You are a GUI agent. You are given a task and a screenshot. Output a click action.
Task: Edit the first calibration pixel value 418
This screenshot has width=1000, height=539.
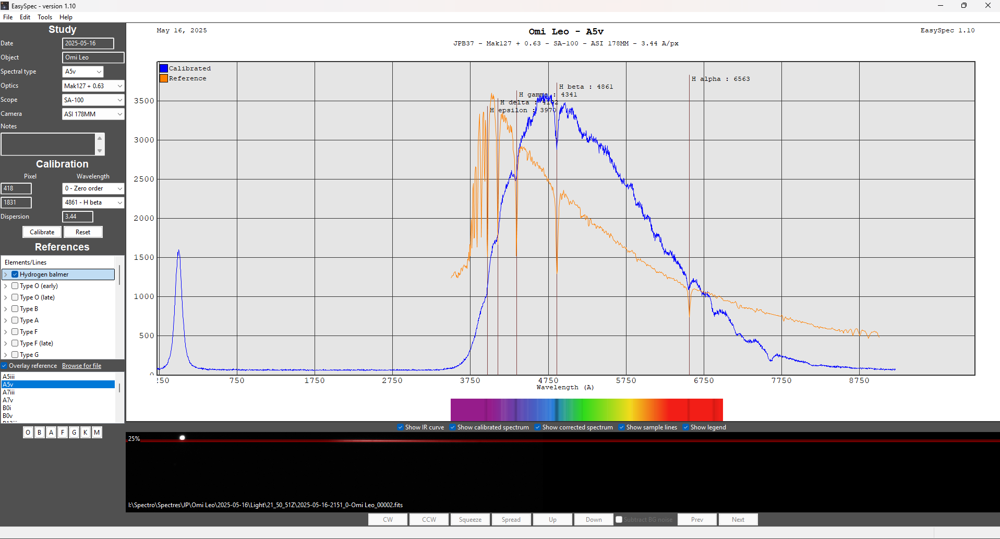pyautogui.click(x=16, y=188)
